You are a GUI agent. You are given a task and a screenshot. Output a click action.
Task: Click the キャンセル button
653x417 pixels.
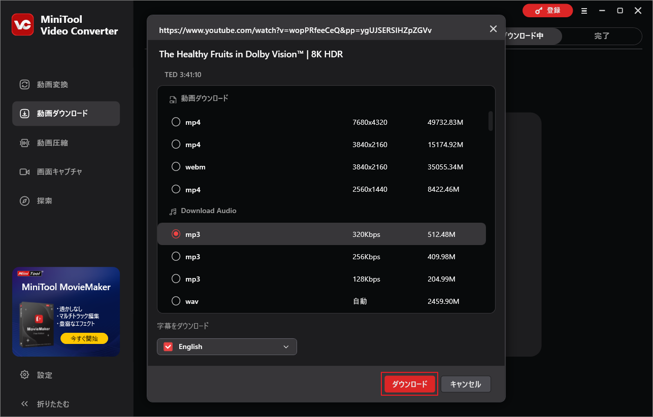(x=466, y=384)
